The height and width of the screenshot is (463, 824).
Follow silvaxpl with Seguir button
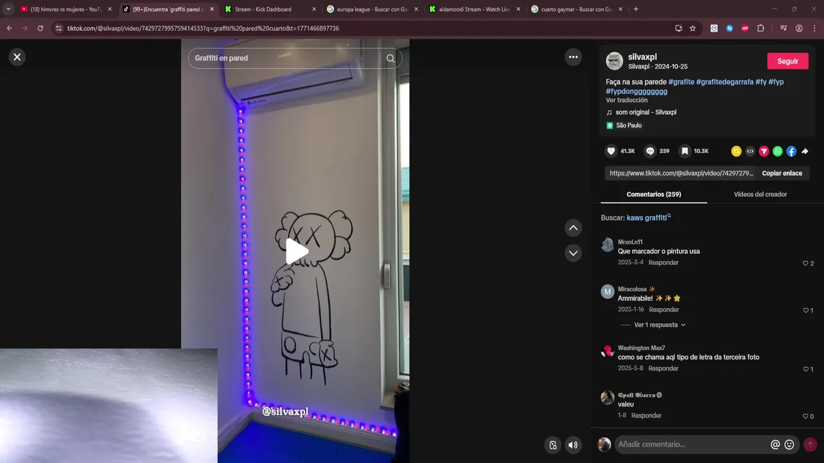787,61
